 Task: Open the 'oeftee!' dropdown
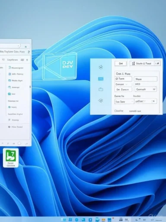[x=146, y=101]
